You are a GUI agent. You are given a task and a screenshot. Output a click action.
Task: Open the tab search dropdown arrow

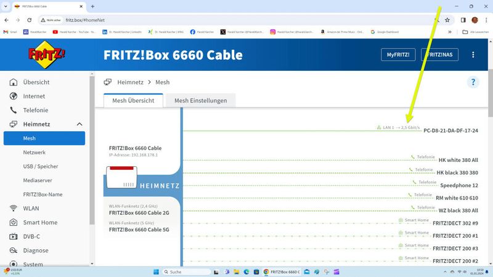(6, 6)
